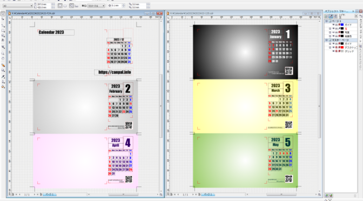The height and width of the screenshot is (201, 363).
Task: Select the Eyedropper tool
Action: coord(3,76)
